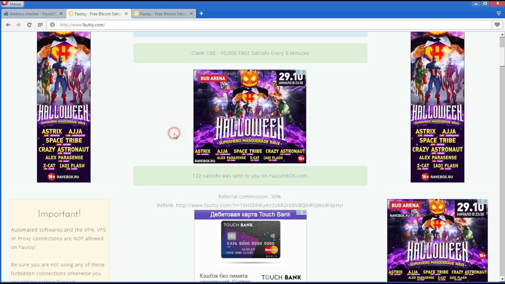This screenshot has height=284, width=505.
Task: Click the Important! heading
Action: (59, 213)
